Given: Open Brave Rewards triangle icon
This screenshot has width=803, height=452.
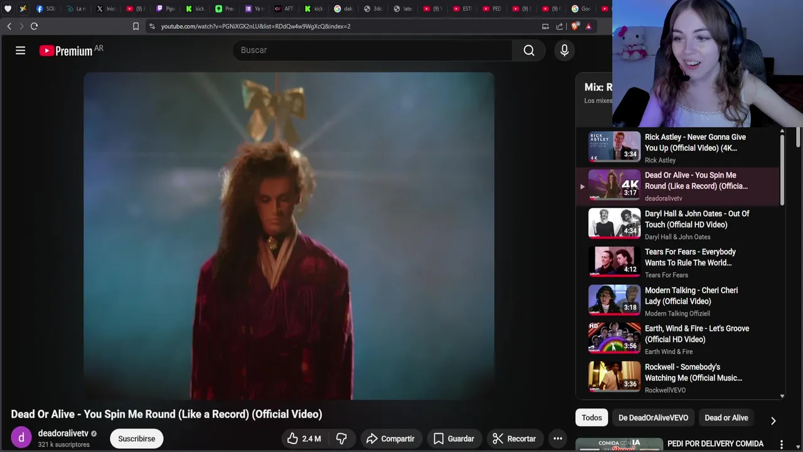Looking at the screenshot, I should point(588,26).
